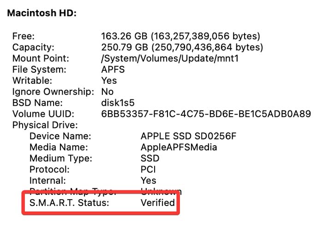Click the APFS file system value
Image resolution: width=323 pixels, height=229 pixels.
pyautogui.click(x=113, y=69)
